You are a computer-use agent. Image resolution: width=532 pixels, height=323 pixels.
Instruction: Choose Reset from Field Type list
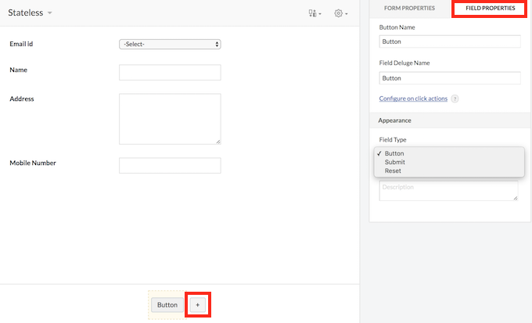(394, 170)
